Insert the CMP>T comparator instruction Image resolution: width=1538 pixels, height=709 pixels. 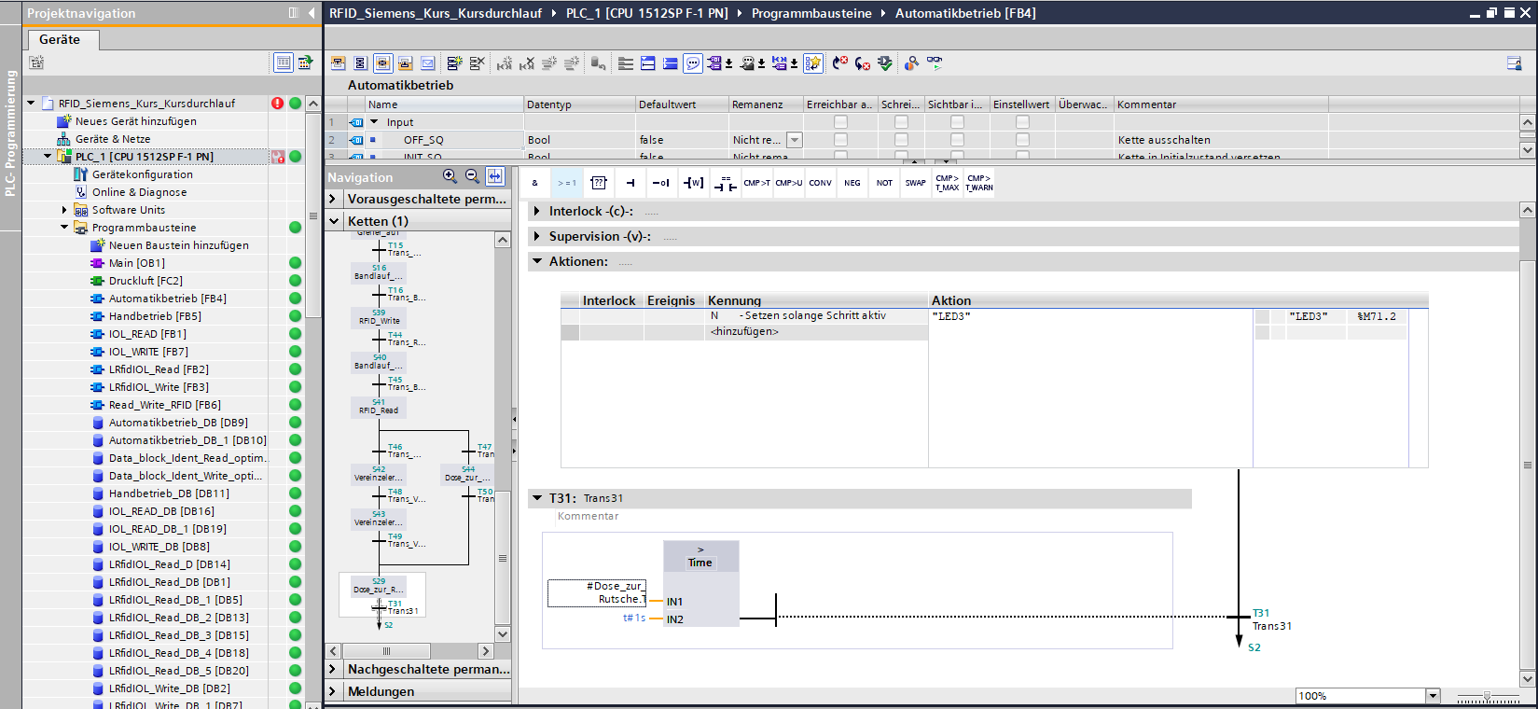[x=756, y=183]
